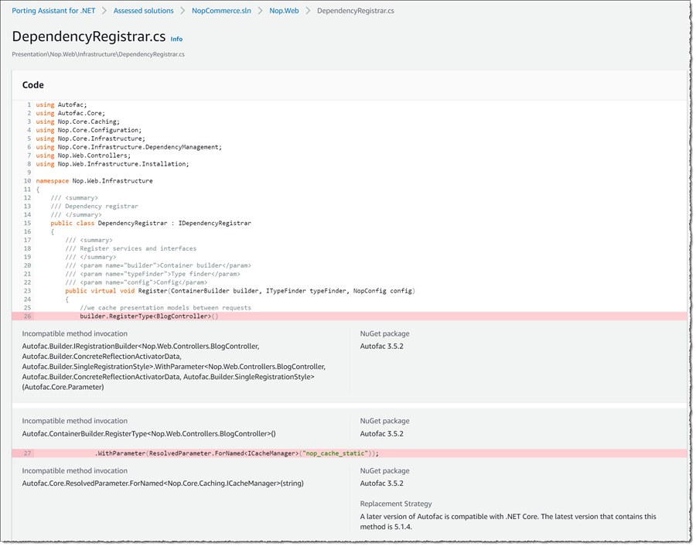Open the Nop.Web project breadcrumb link
This screenshot has height=547, width=696.
click(x=283, y=11)
